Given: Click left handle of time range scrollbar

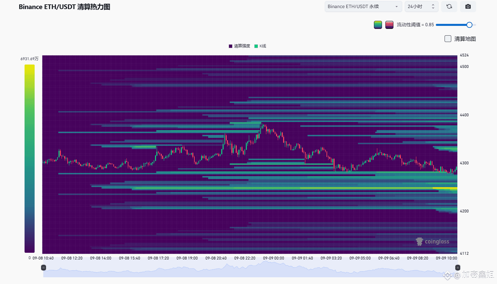Looking at the screenshot, I should point(43,268).
